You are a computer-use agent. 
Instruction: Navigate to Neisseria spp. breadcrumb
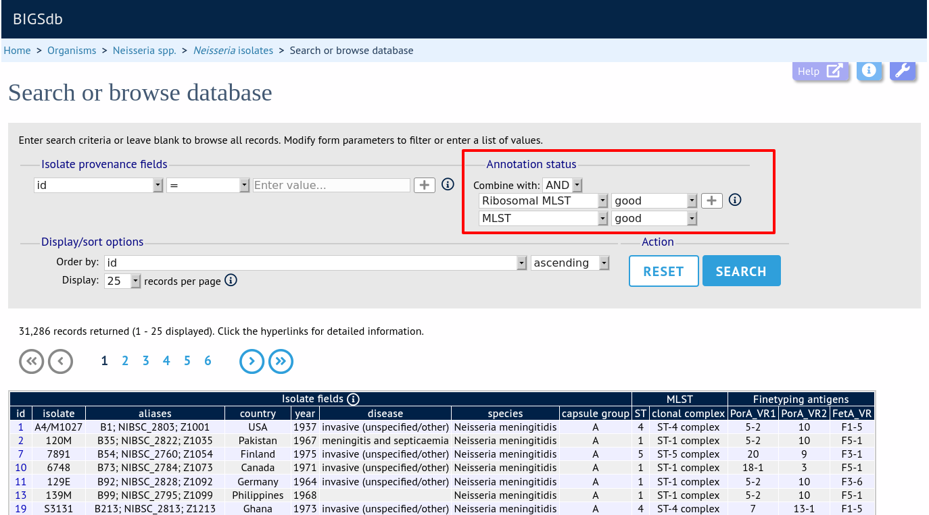144,51
